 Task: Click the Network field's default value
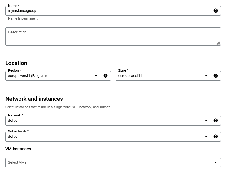(x=14, y=121)
